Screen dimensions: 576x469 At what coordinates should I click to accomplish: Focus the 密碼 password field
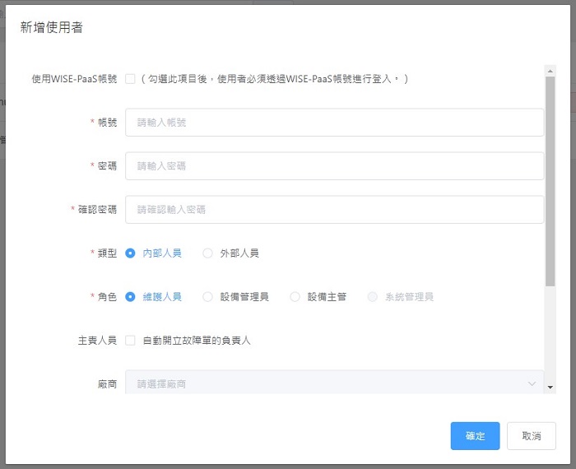(x=334, y=166)
